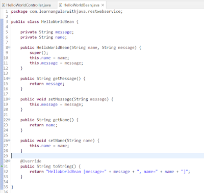Click the 'getName' method name
This screenshot has height=193, width=204.
tap(61, 120)
